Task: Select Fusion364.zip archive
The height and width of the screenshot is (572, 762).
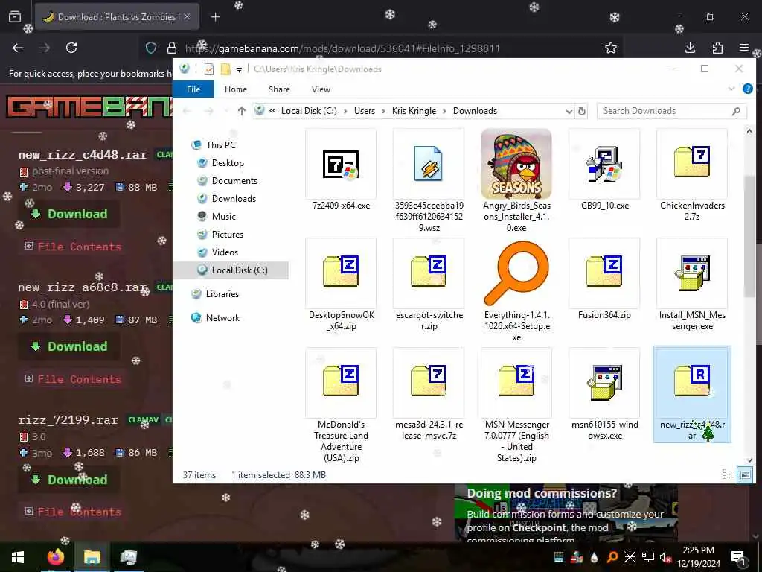Action: tap(604, 270)
